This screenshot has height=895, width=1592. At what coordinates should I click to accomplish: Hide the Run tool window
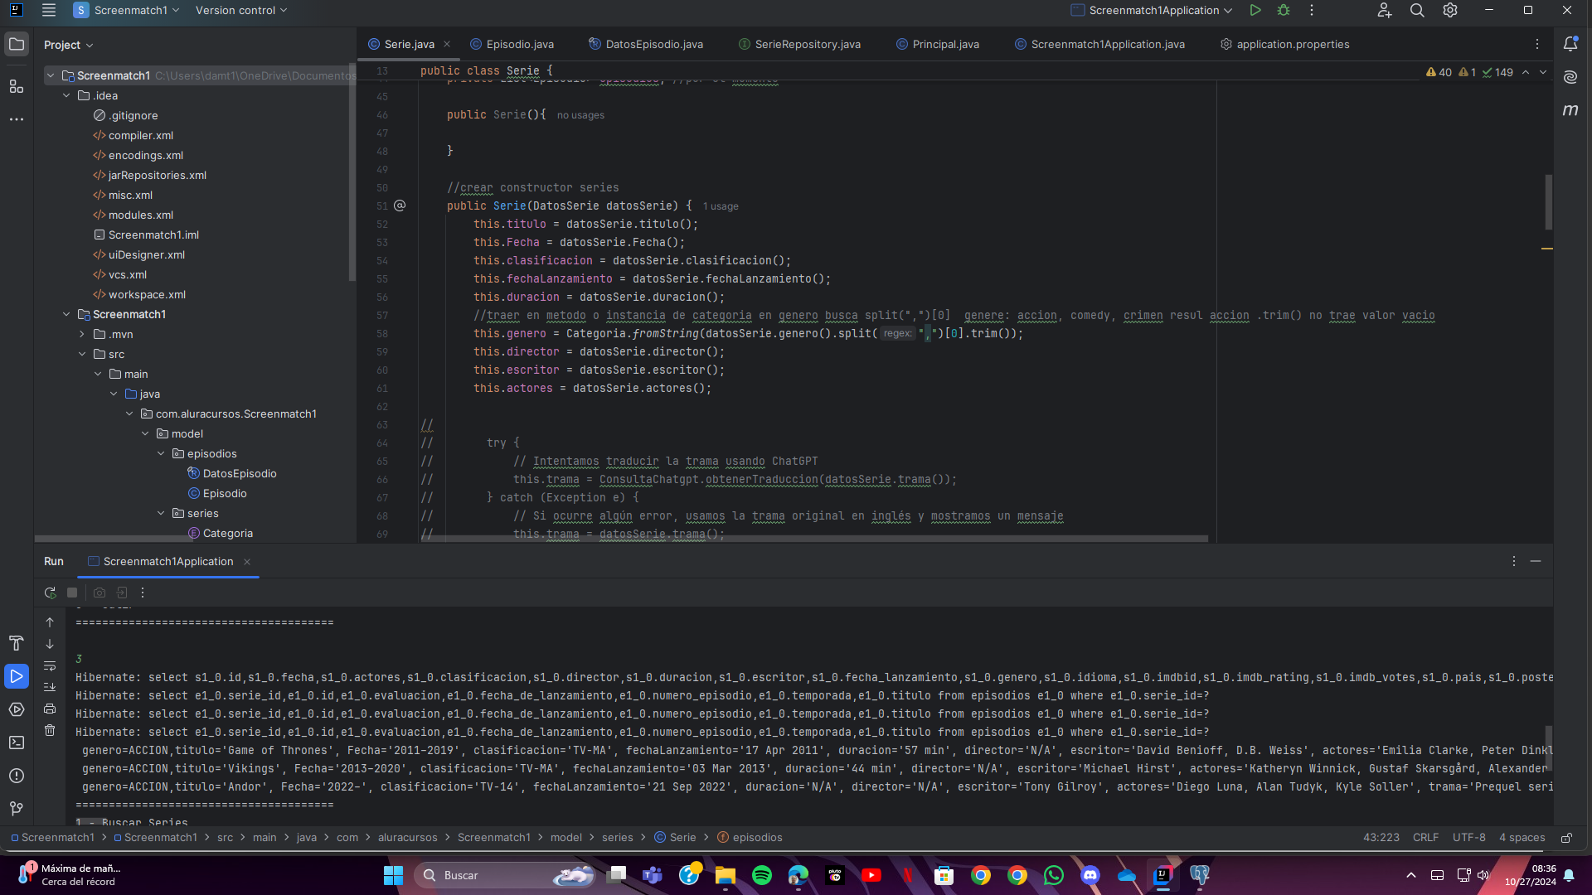tap(1536, 561)
